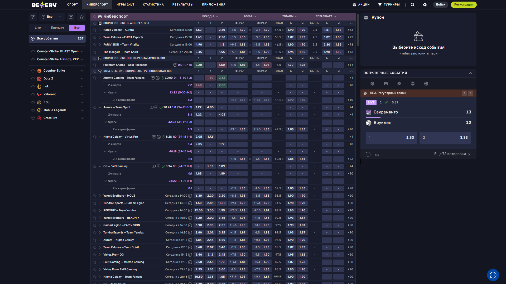Click the CrossFire game icon

(x=39, y=118)
